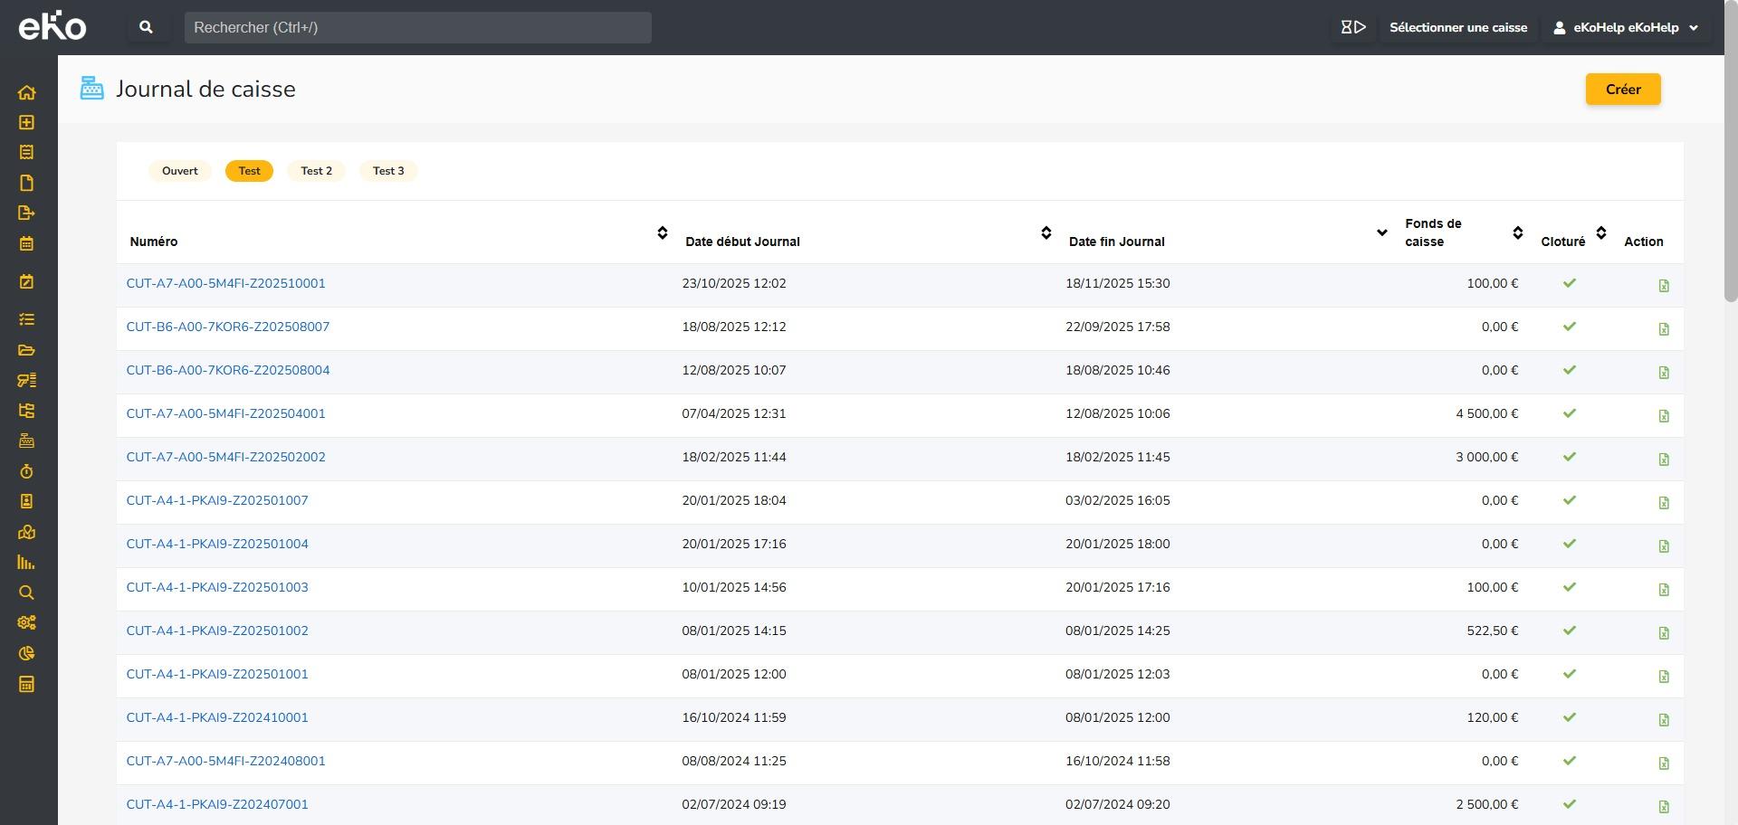Screen dimensions: 1738x825
Task: Click the magnifier search button in top bar
Action: [x=146, y=27]
